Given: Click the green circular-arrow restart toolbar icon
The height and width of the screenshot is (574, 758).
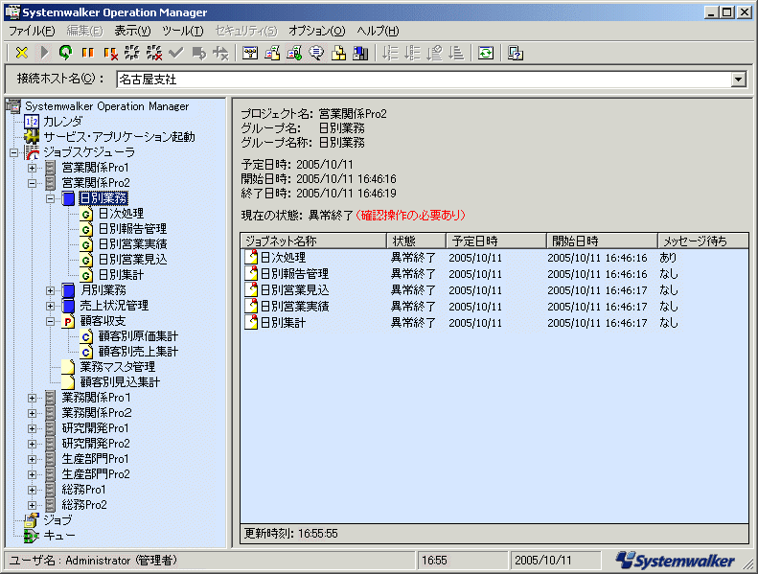Looking at the screenshot, I should (66, 53).
